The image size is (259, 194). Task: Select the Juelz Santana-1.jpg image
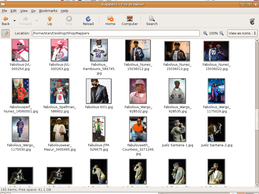pos(177,129)
